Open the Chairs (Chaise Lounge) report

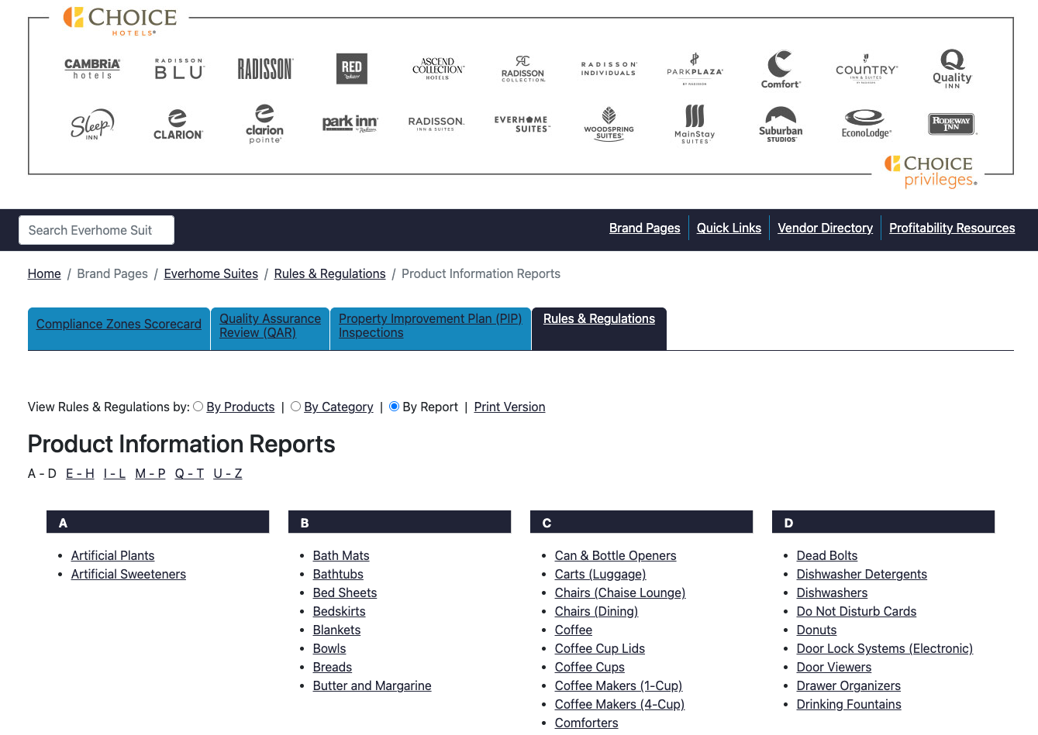click(620, 592)
